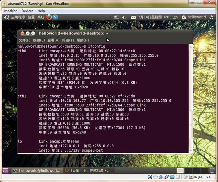218x182 pixels.
Task: Open the trash icon in bottom panel
Action: pyautogui.click(x=212, y=170)
